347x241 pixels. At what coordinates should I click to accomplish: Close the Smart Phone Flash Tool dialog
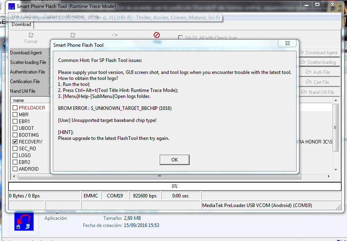[287, 43]
